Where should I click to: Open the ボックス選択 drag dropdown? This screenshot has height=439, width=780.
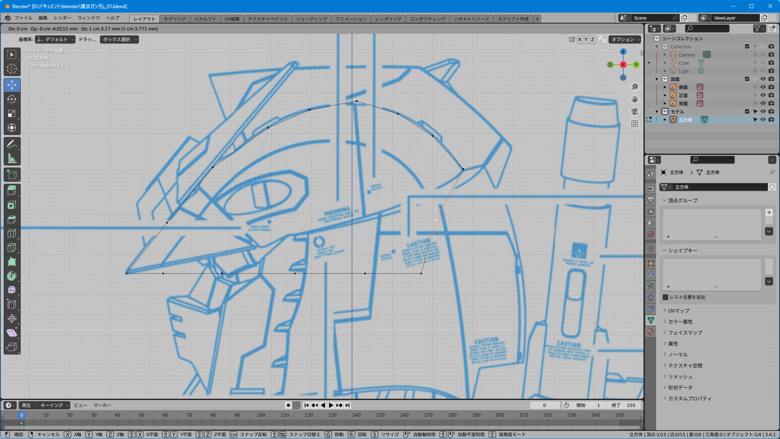point(119,39)
